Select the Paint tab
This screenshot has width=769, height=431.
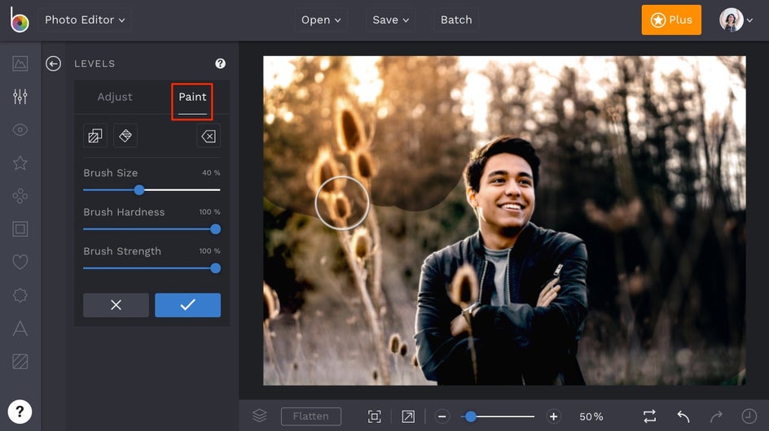pos(192,97)
